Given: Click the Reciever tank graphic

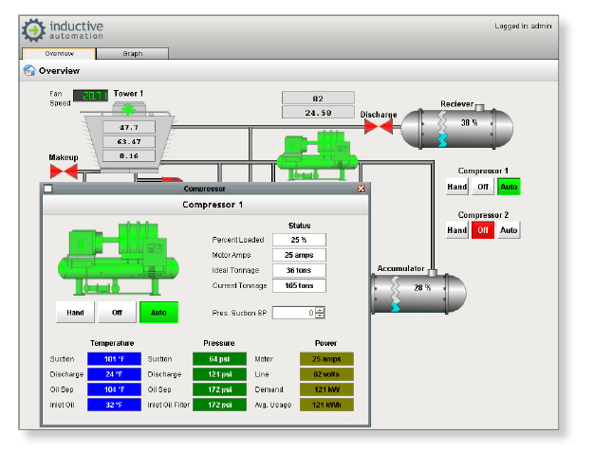Looking at the screenshot, I should [x=457, y=129].
